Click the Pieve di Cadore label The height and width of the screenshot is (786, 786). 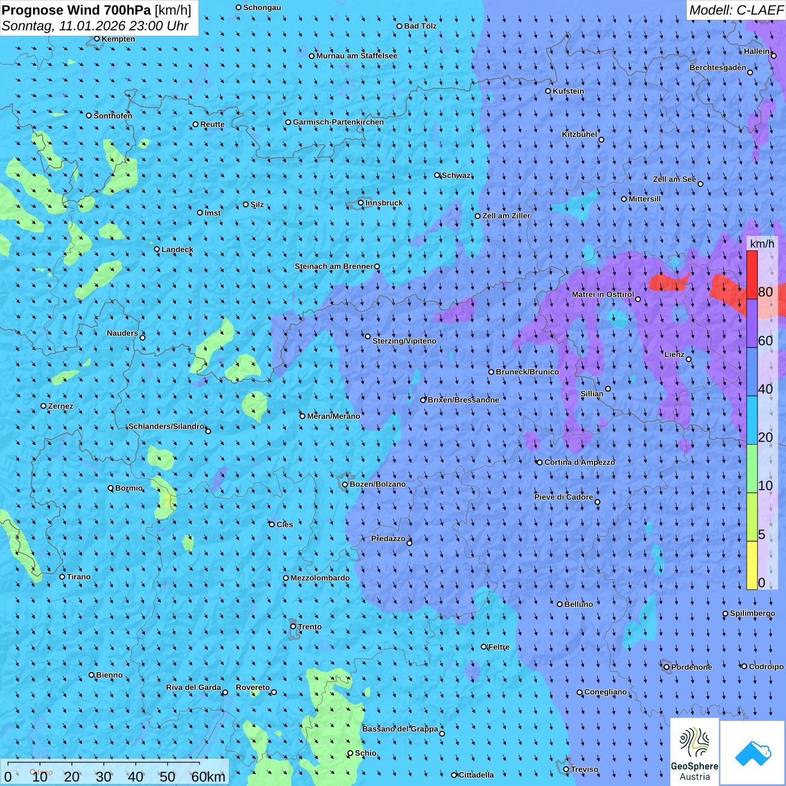[564, 497]
